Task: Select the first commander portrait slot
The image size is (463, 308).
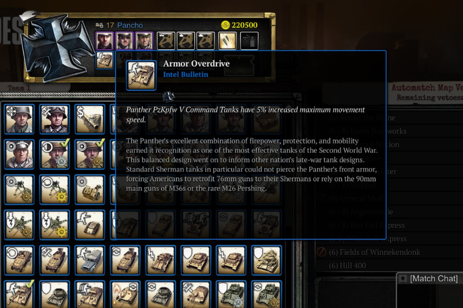Action: 104,41
